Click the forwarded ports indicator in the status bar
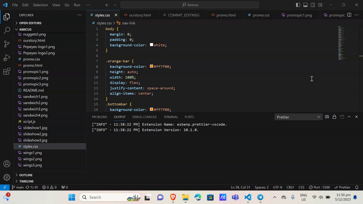This screenshot has height=204, width=363. click(65, 187)
